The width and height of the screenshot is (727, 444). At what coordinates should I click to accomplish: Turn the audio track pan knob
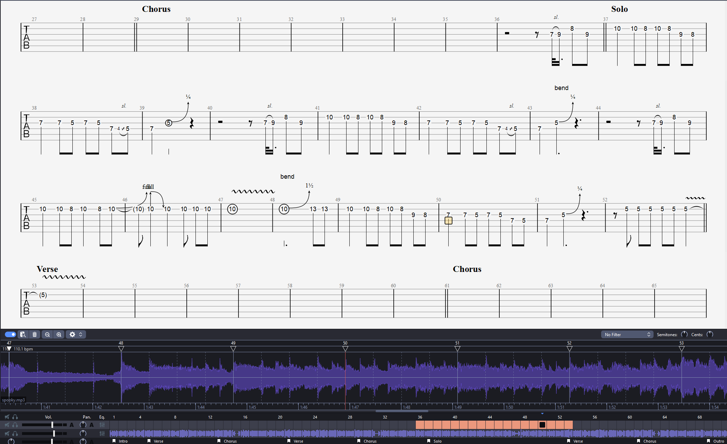tap(83, 434)
